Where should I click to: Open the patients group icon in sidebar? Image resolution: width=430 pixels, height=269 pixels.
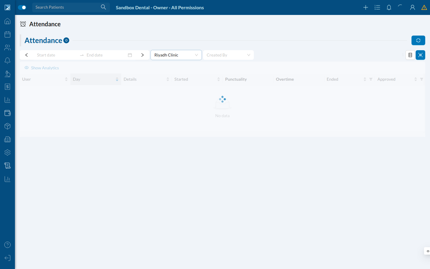[7, 48]
